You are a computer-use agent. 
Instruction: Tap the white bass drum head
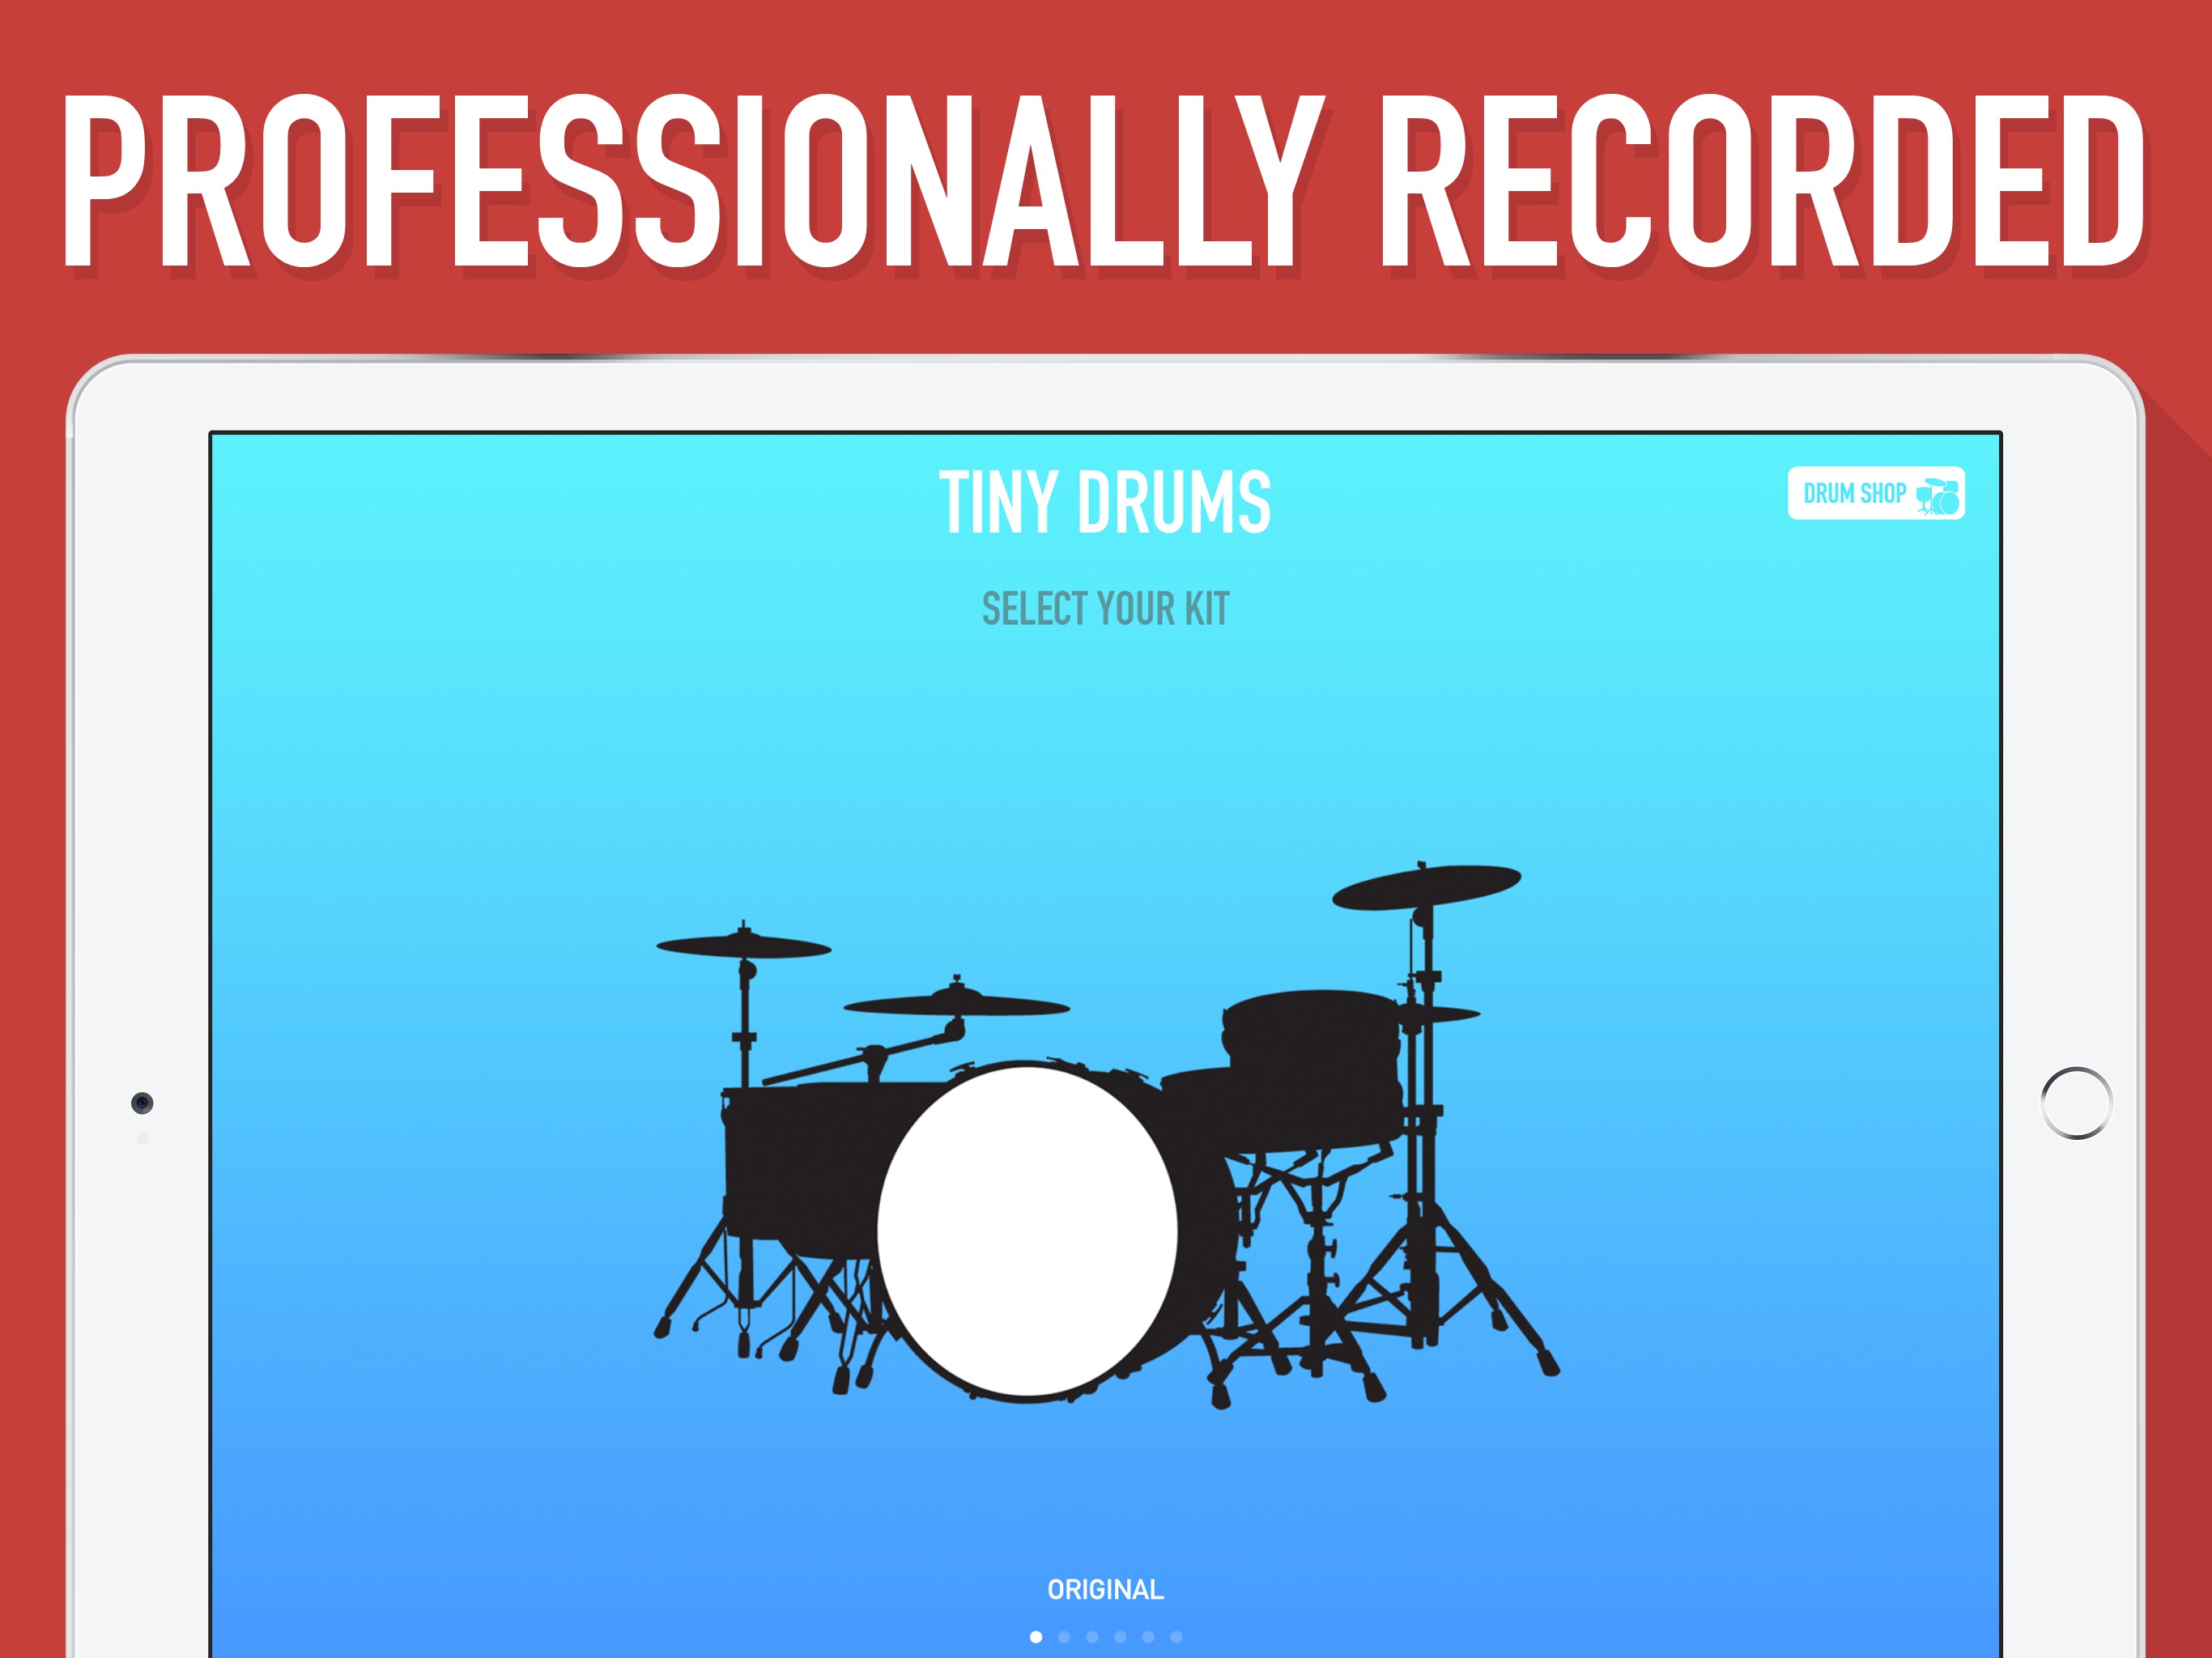point(1027,1231)
